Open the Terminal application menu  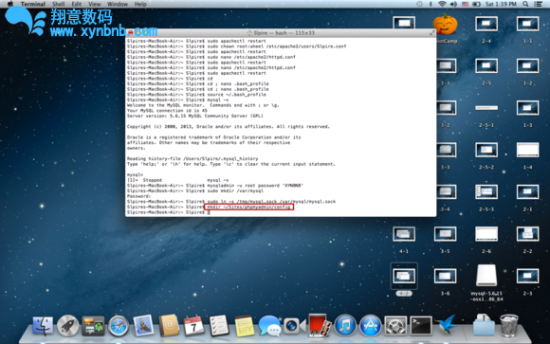[x=32, y=4]
